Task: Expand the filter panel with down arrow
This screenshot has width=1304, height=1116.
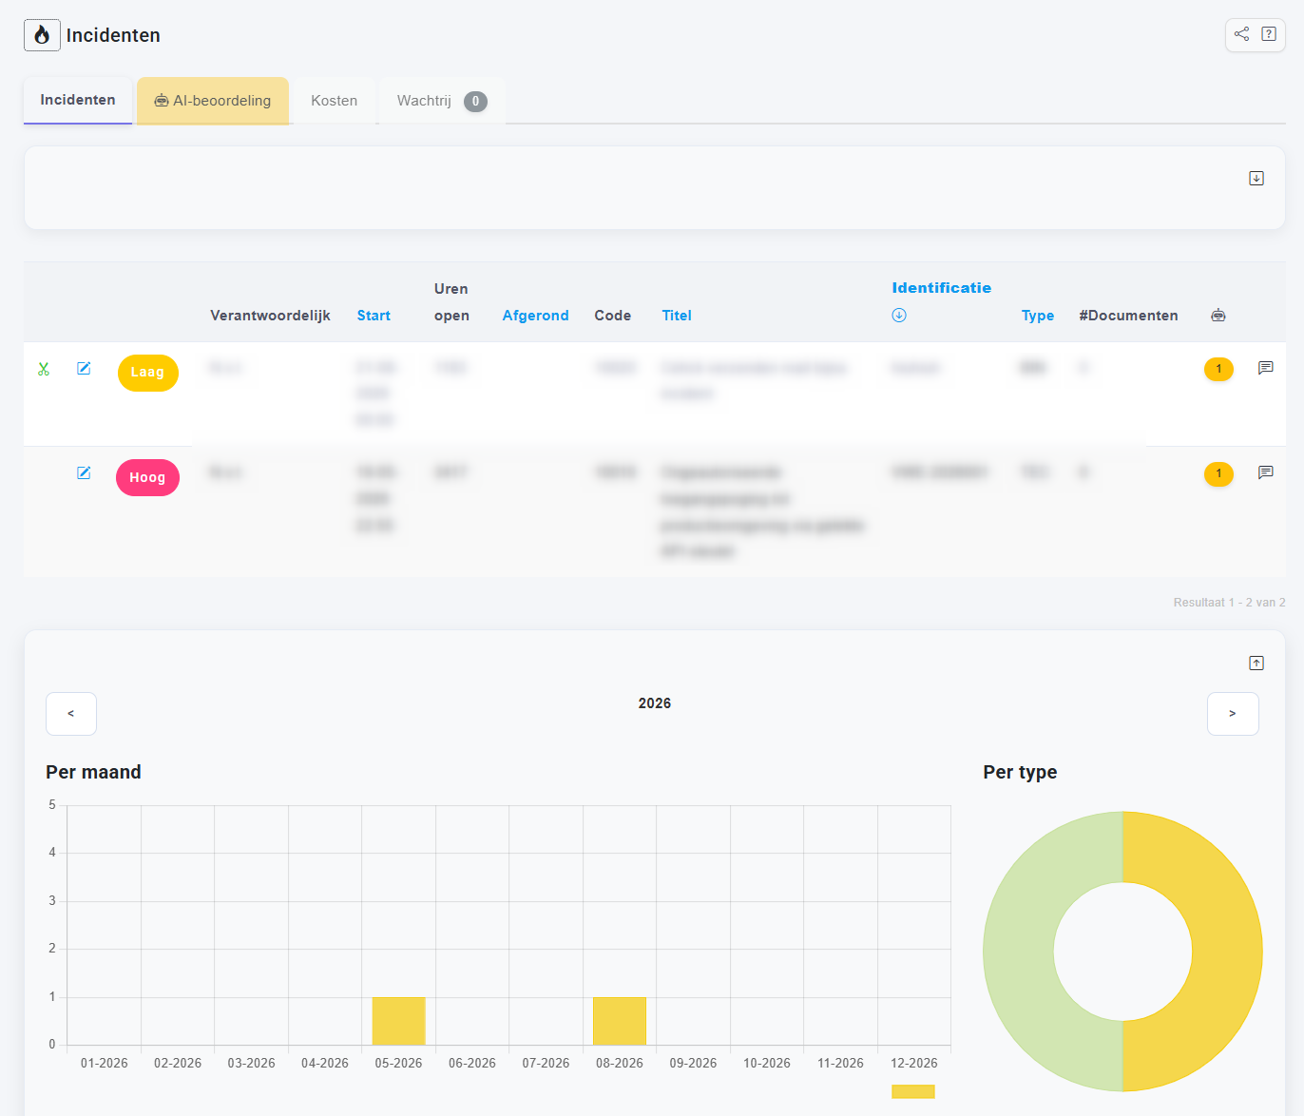Action: (x=1256, y=178)
